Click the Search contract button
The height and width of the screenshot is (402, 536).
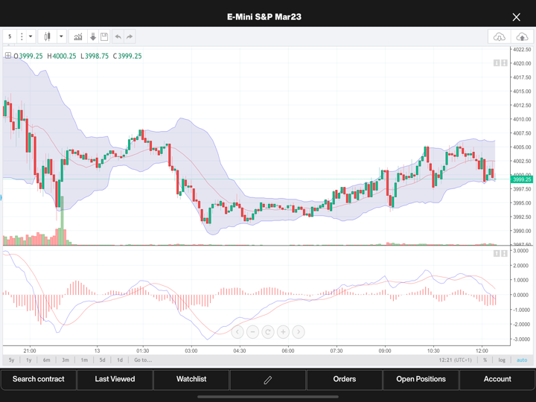39,380
